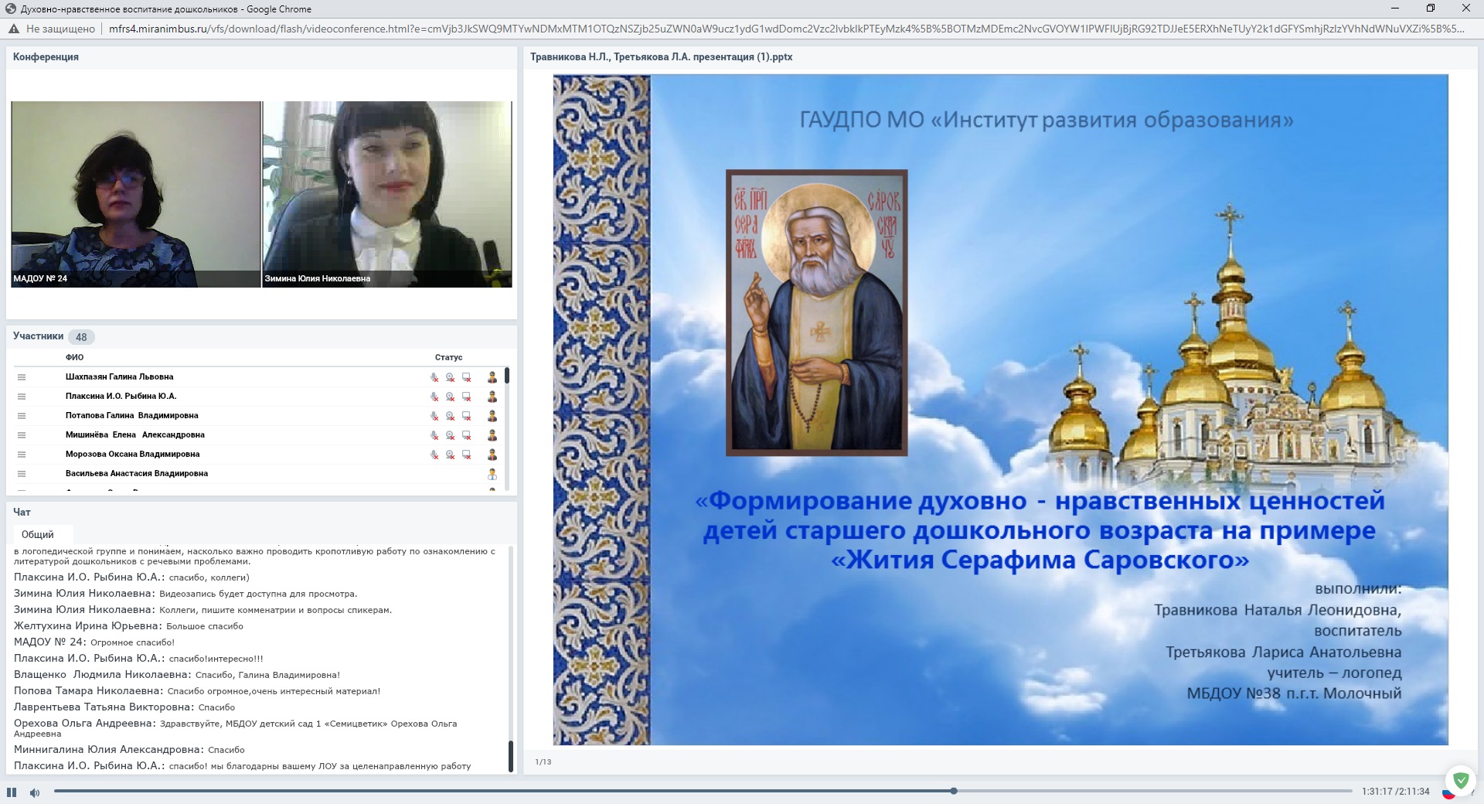This screenshot has width=1484, height=804.
Task: Pause the conference recording playback
Action: coord(12,792)
